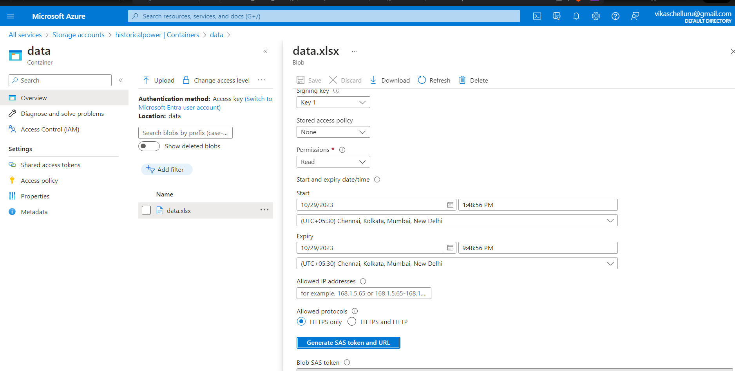
Task: Click the Download arrow icon
Action: 373,80
